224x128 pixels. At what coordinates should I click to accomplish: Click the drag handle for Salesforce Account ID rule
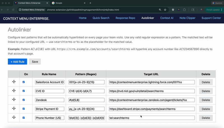[x=14, y=82]
